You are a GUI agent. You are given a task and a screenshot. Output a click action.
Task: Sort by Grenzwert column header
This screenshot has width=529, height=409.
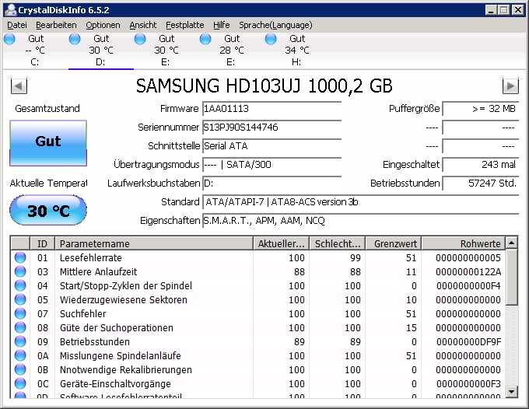(x=394, y=243)
